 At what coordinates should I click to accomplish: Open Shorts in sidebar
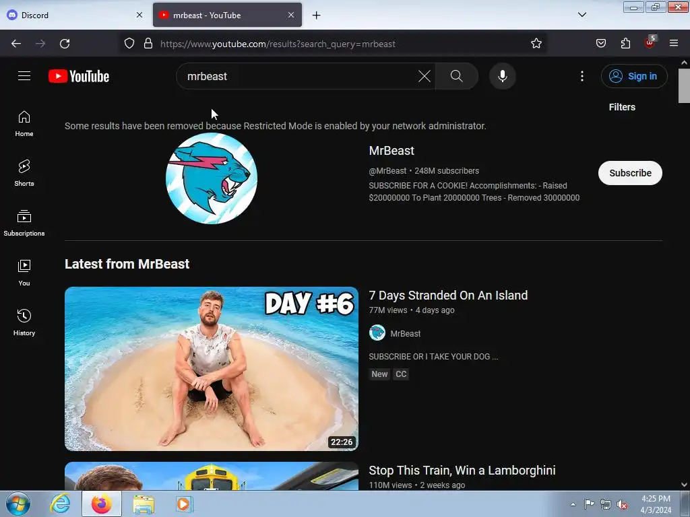[24, 173]
